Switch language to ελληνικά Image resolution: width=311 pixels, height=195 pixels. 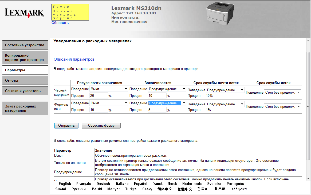point(239,189)
